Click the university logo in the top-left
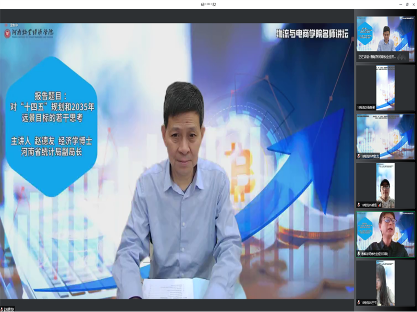This screenshot has height=312, width=417. [7, 33]
